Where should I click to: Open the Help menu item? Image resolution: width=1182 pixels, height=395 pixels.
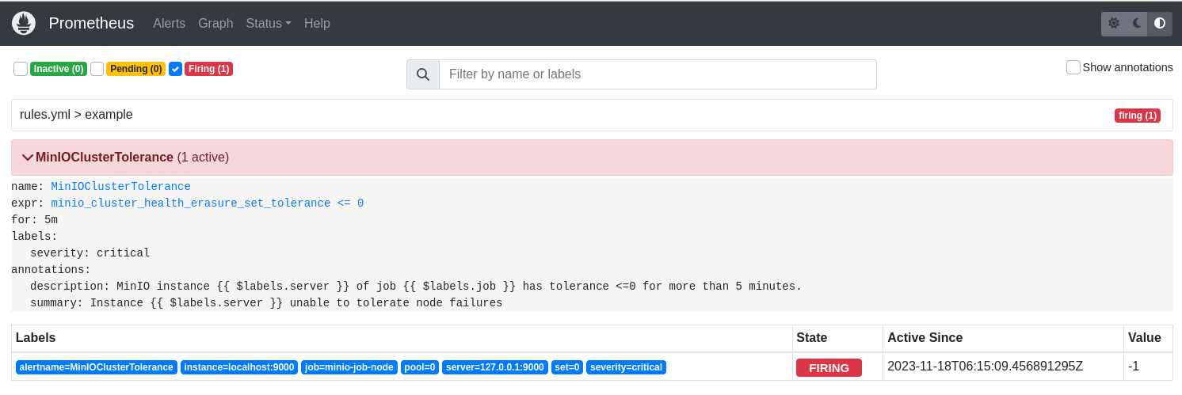(317, 24)
